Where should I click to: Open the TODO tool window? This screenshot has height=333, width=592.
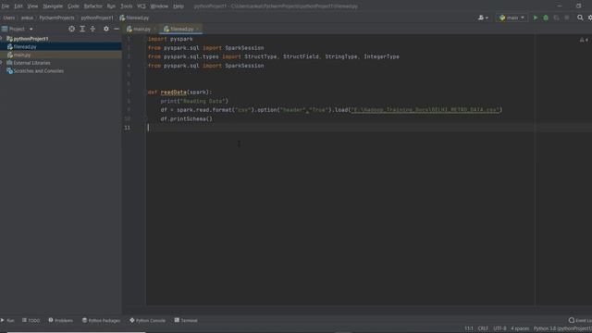click(x=31, y=320)
